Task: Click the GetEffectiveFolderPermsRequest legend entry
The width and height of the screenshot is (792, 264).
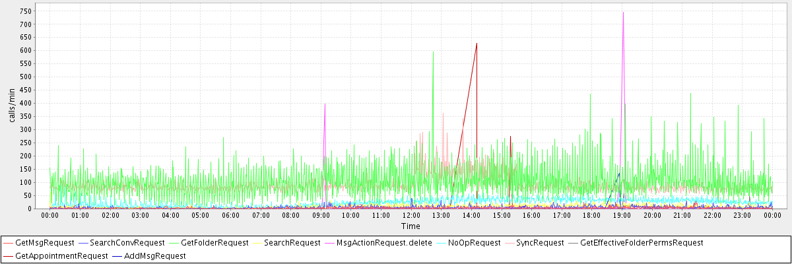Action: pos(642,243)
